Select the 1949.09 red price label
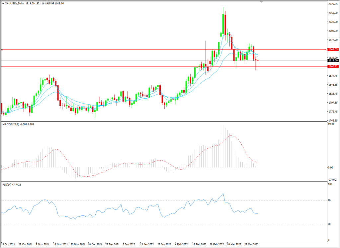 pos(333,49)
